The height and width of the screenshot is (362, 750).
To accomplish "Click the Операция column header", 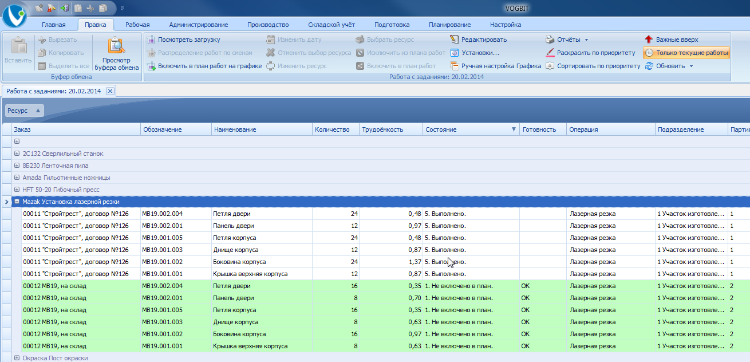I will [611, 129].
